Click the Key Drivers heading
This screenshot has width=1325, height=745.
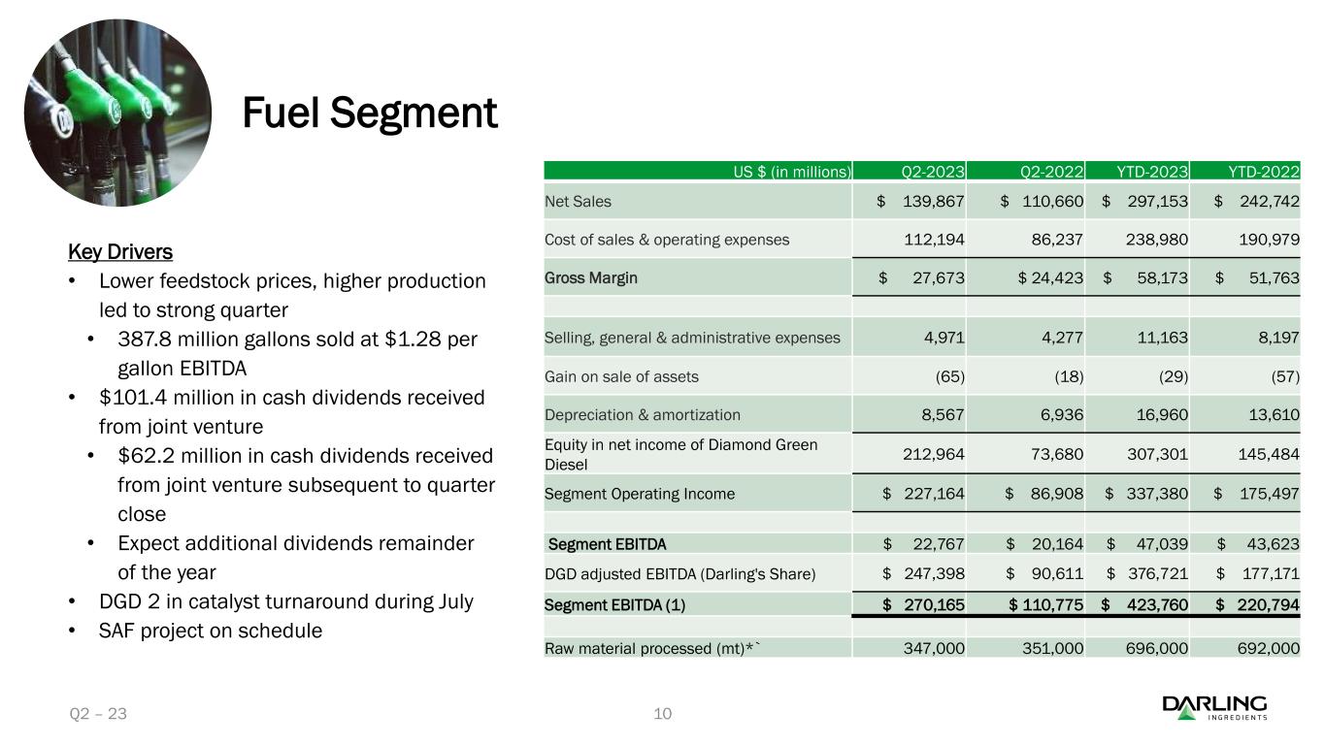pyautogui.click(x=120, y=252)
